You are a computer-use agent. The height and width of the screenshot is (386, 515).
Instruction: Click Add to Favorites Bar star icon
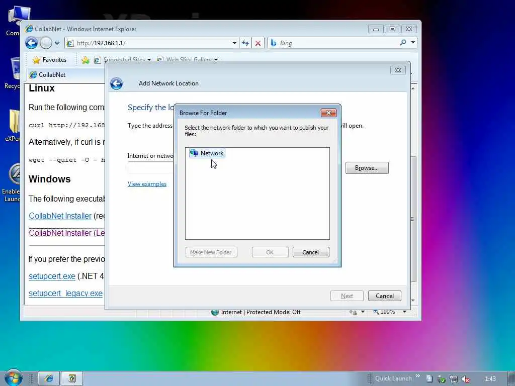point(85,60)
